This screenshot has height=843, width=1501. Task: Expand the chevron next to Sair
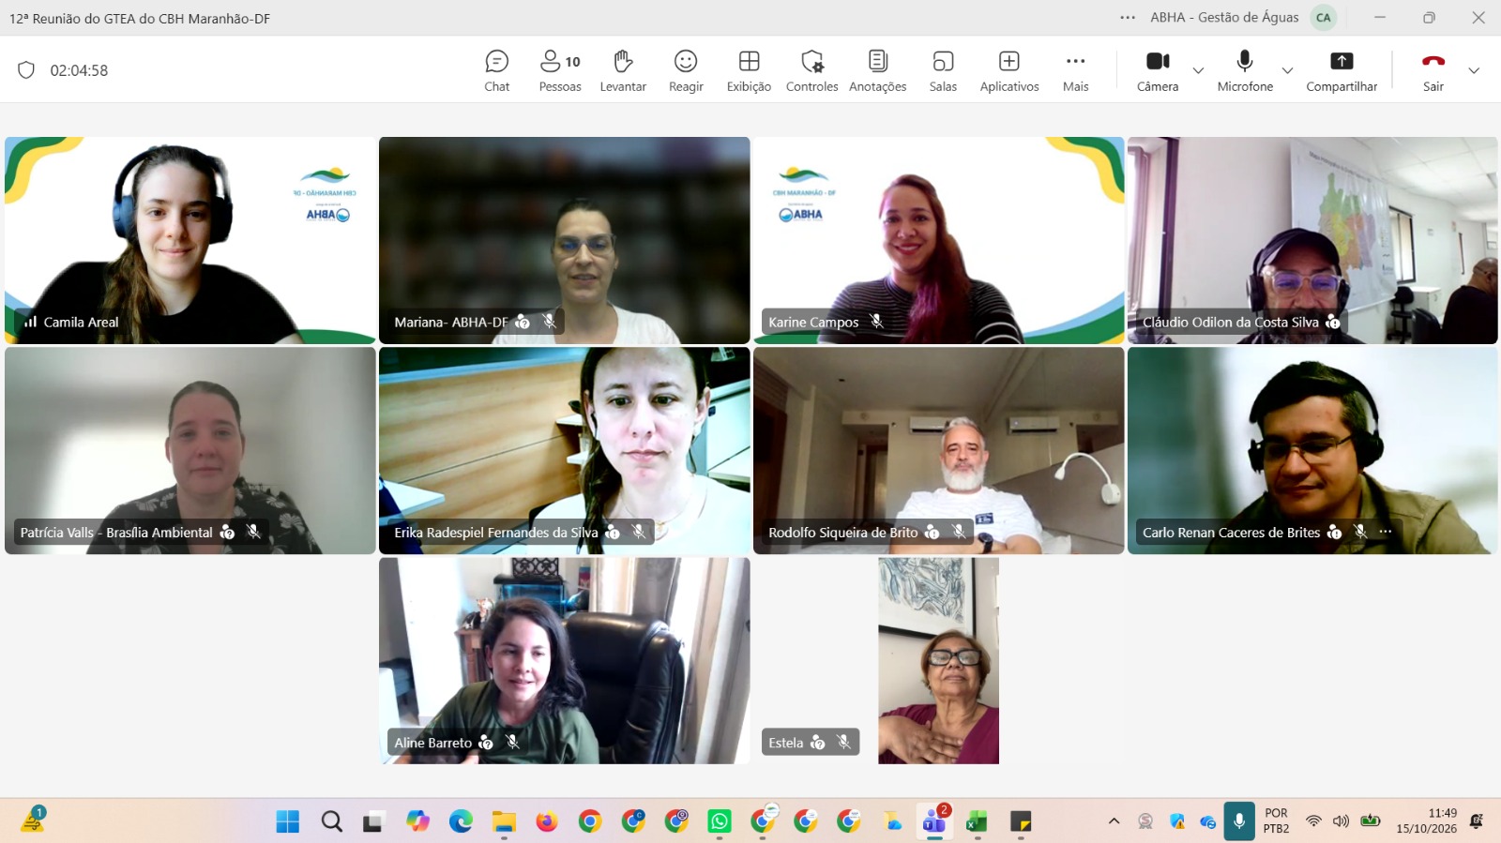pyautogui.click(x=1474, y=70)
